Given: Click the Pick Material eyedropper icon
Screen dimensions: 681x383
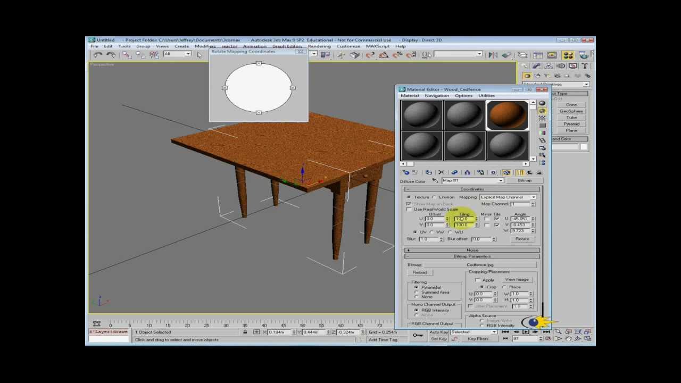Looking at the screenshot, I should point(435,181).
